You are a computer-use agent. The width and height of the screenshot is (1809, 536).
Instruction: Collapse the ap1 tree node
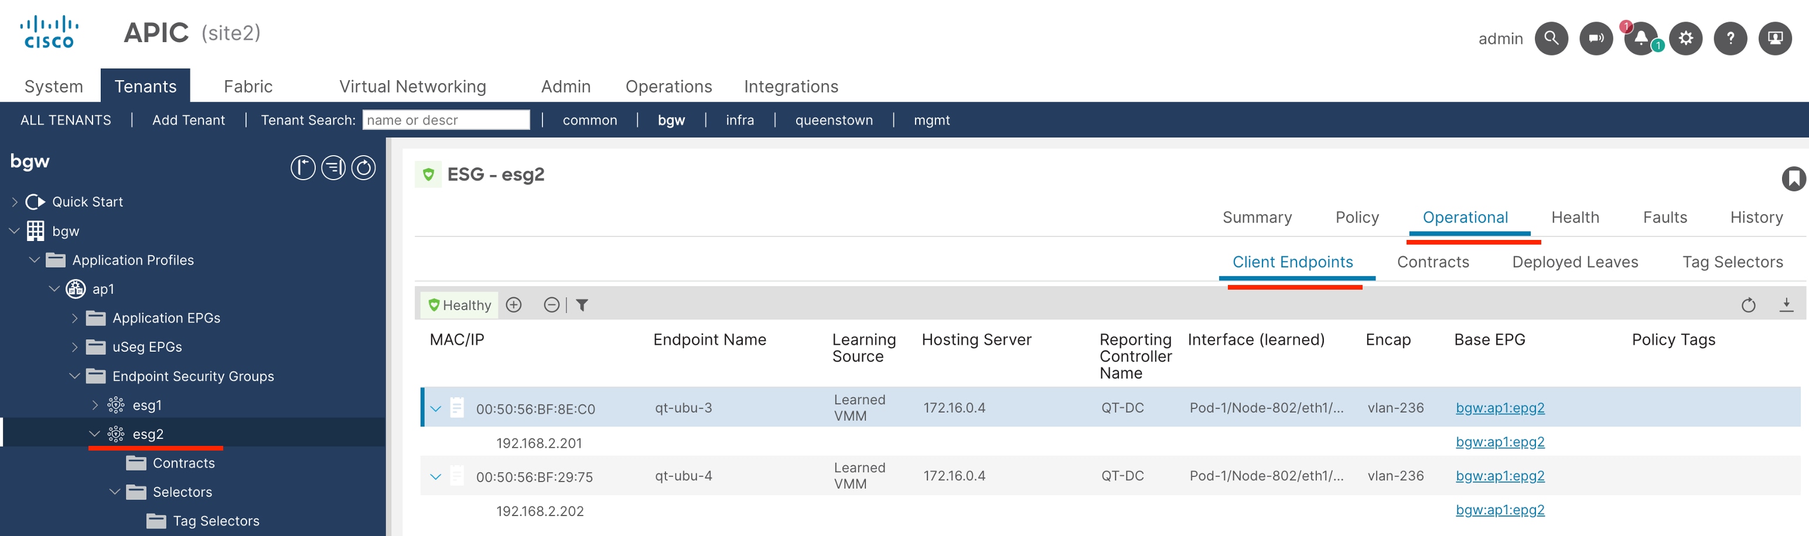tap(54, 288)
